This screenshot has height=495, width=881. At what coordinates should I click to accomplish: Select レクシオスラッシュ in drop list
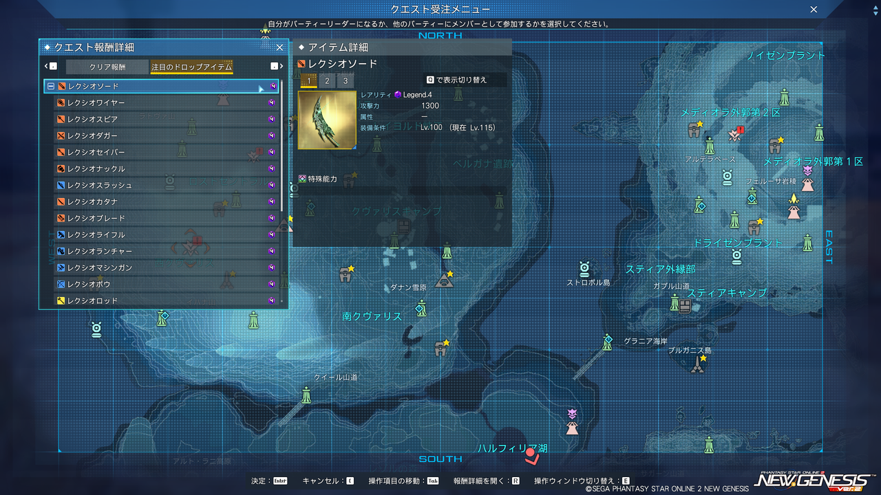167,186
